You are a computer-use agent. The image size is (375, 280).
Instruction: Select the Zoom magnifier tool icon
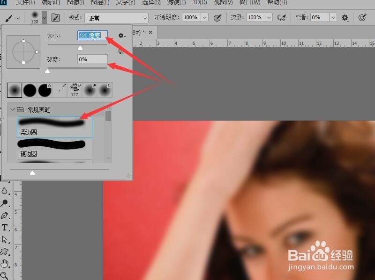[5, 276]
